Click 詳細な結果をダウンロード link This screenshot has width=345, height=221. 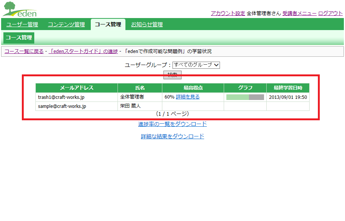click(172, 136)
